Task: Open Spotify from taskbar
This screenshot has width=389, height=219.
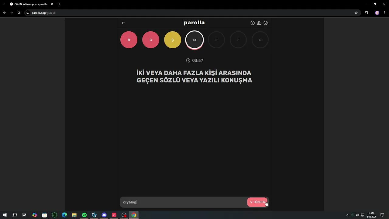Action: click(x=84, y=215)
